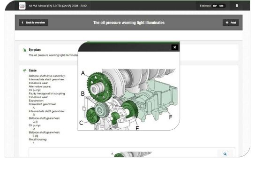Viewport: 255px width, 171px height.
Task: Click label A on the gear diagram
Action: click(x=83, y=73)
